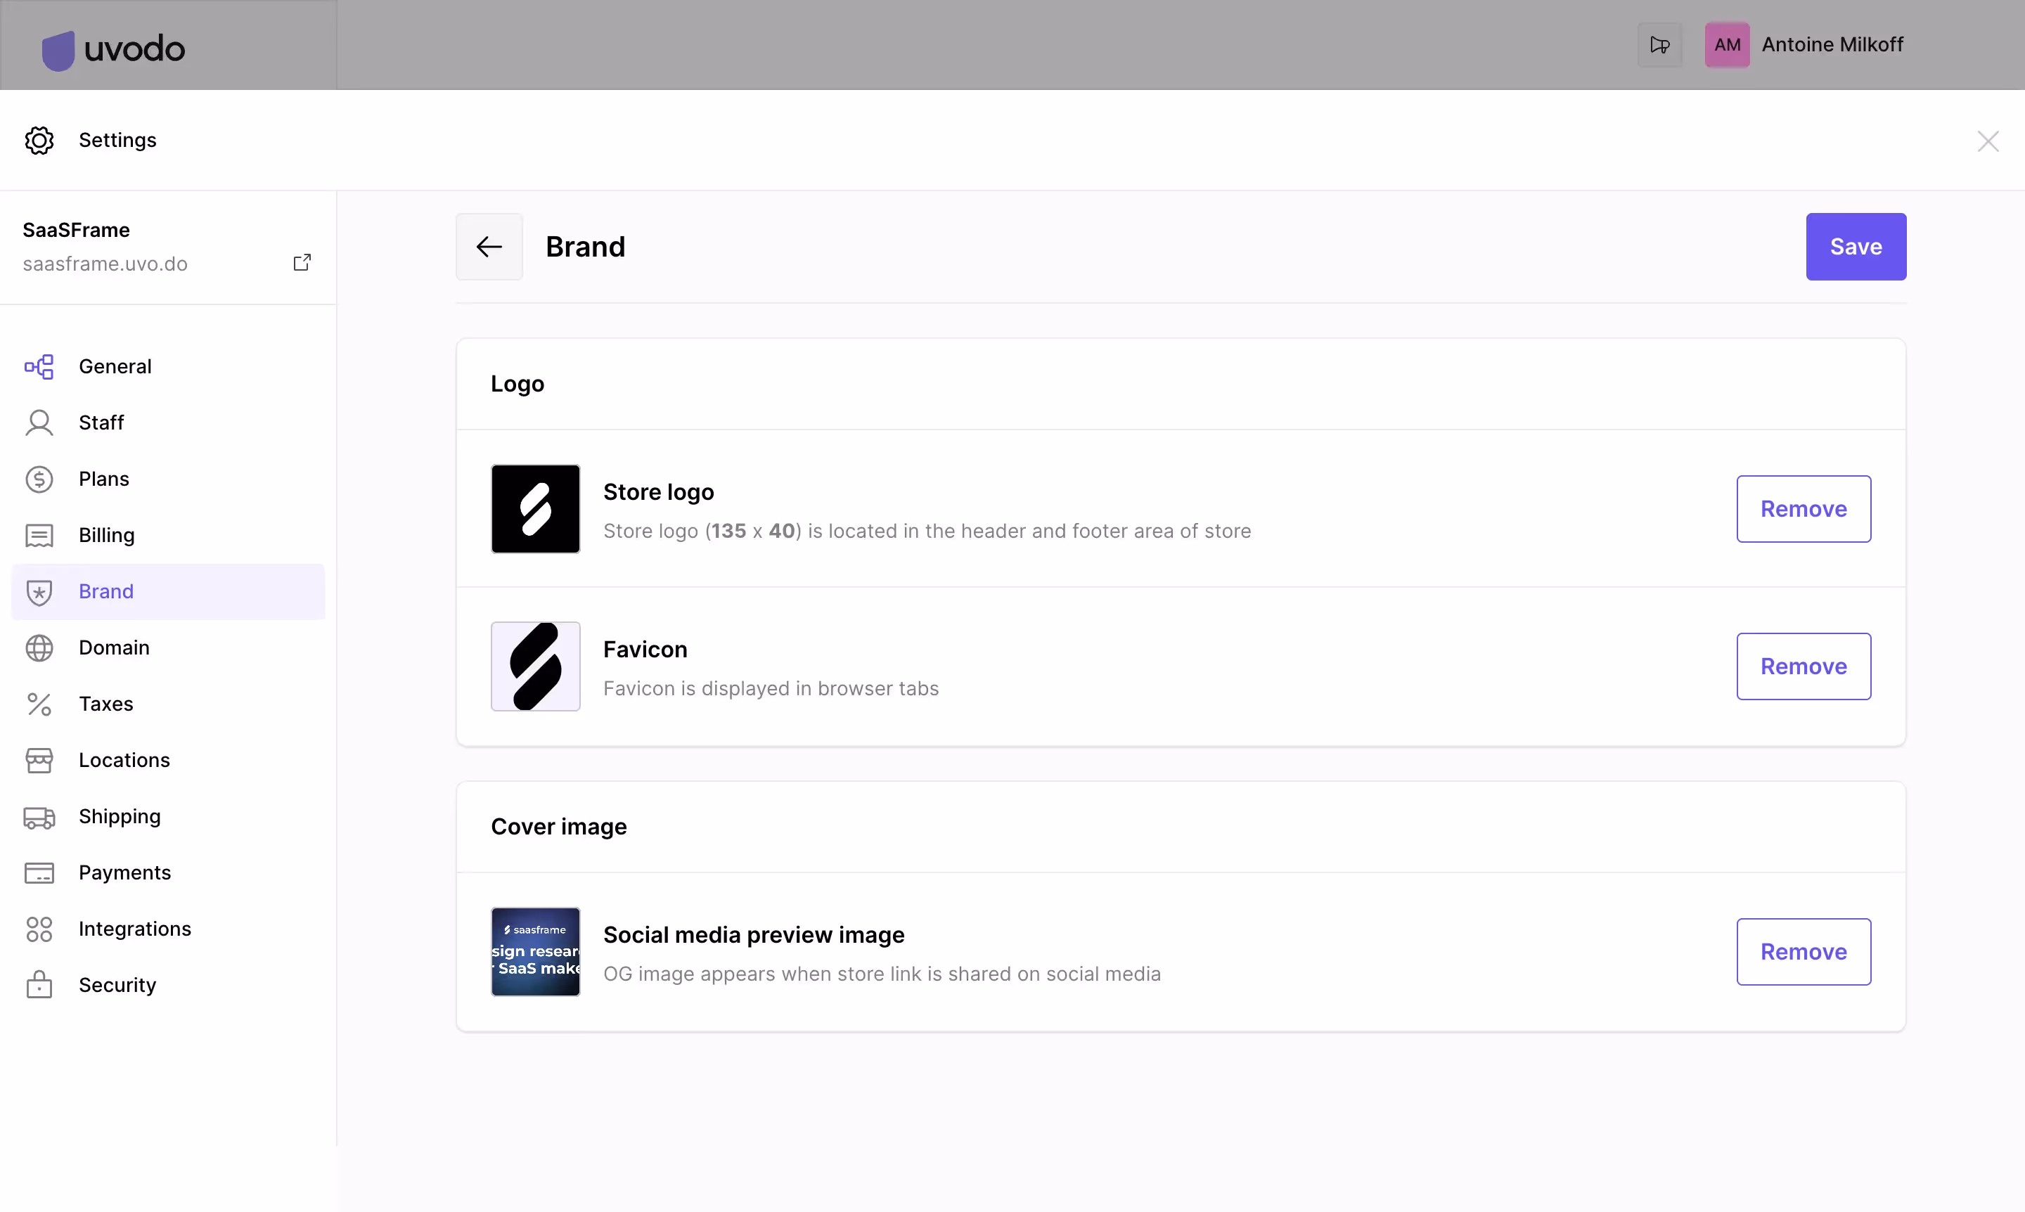Select the Security lock icon
The height and width of the screenshot is (1212, 2025).
coord(39,984)
